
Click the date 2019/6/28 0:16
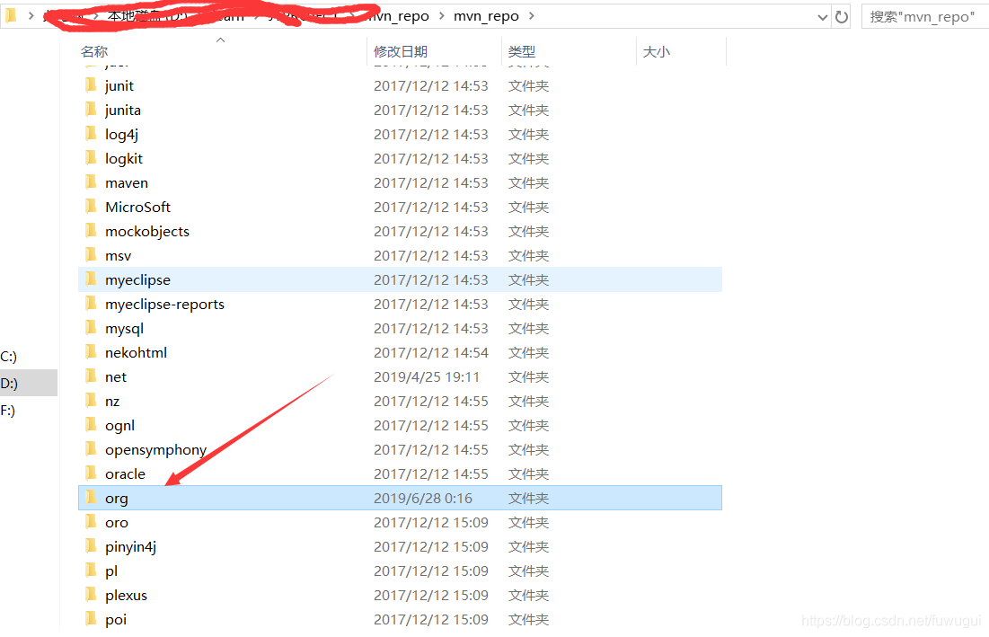point(422,499)
